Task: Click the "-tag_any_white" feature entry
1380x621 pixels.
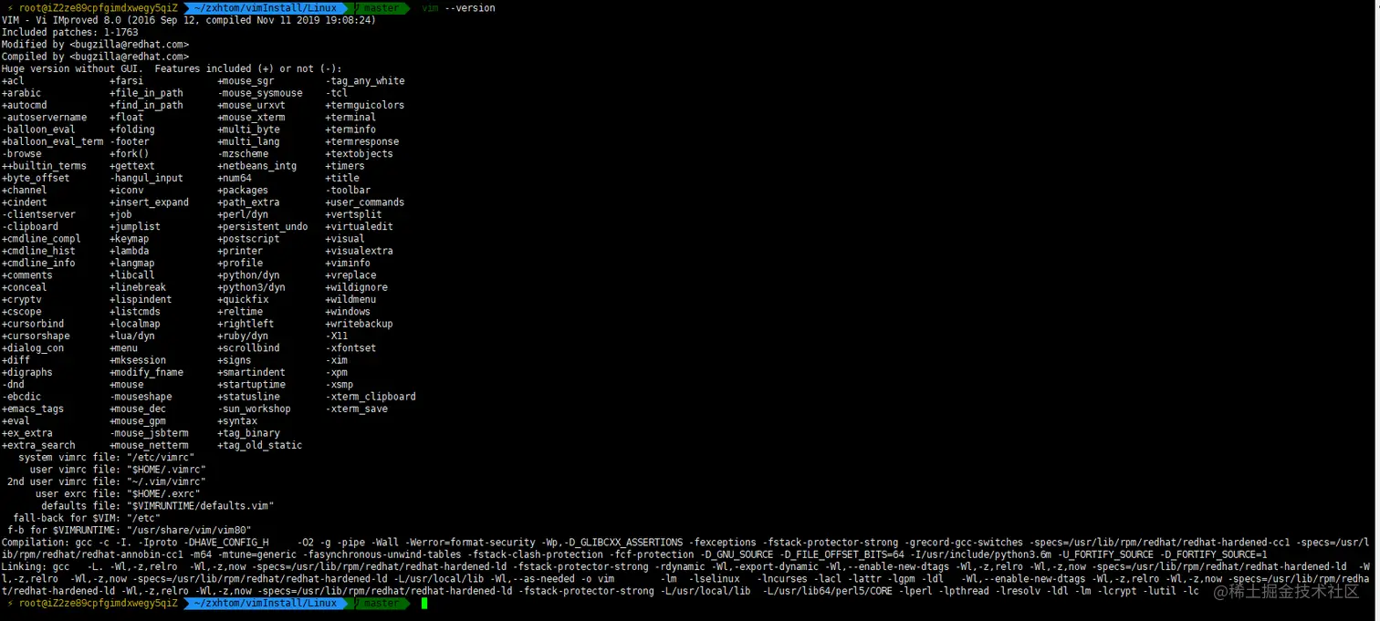Action: tap(365, 80)
